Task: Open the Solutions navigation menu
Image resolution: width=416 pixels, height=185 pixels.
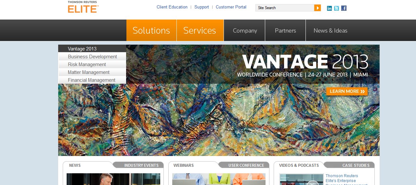Action: [151, 30]
